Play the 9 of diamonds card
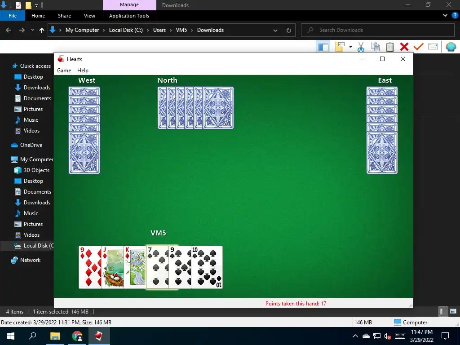460x345 pixels. click(x=90, y=267)
